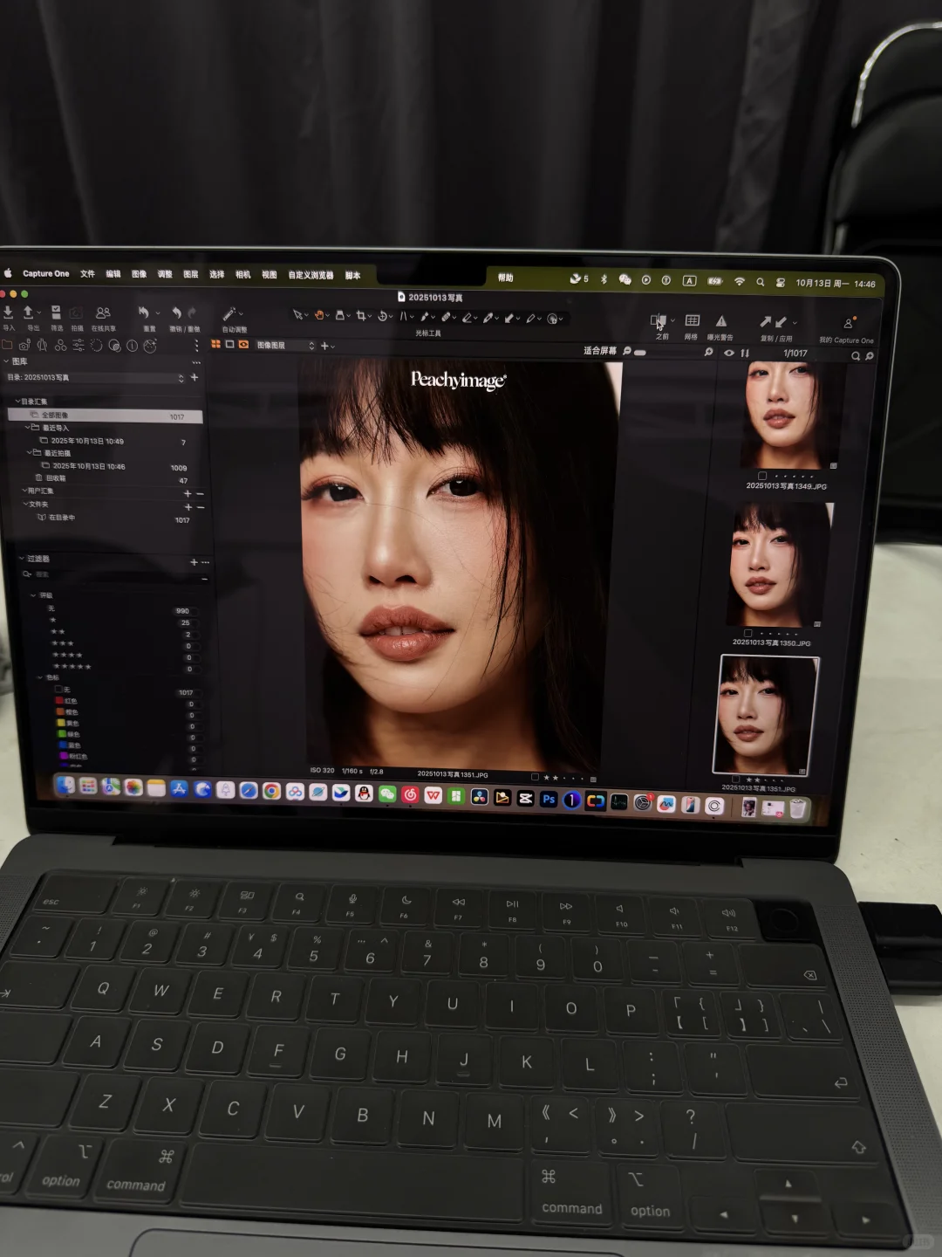Open the camera capture tool tab

(x=24, y=345)
